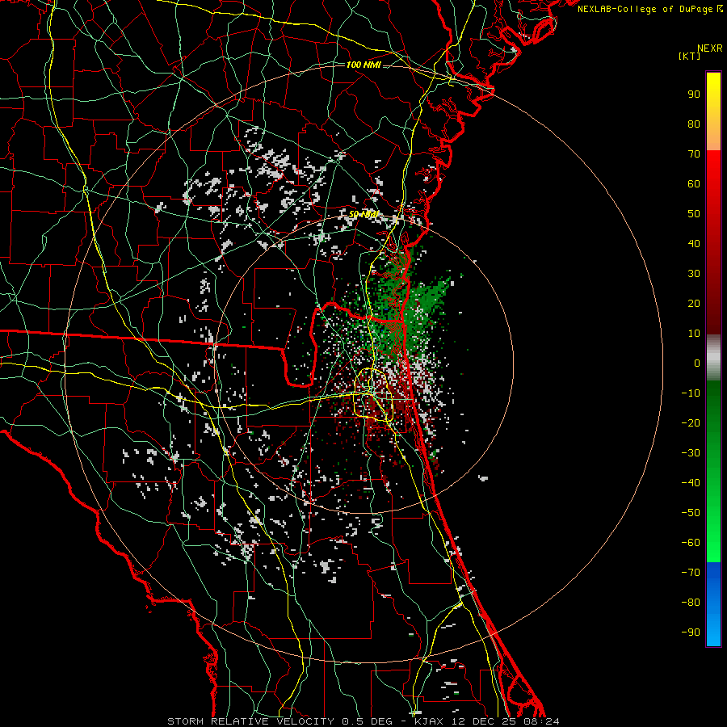Click the -50 value on the velocity scale
Image resolution: width=727 pixels, height=727 pixels.
point(691,513)
